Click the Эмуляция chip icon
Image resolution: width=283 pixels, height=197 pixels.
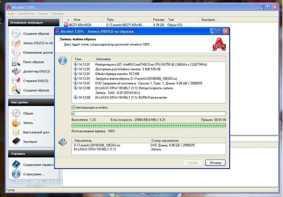click(16, 141)
